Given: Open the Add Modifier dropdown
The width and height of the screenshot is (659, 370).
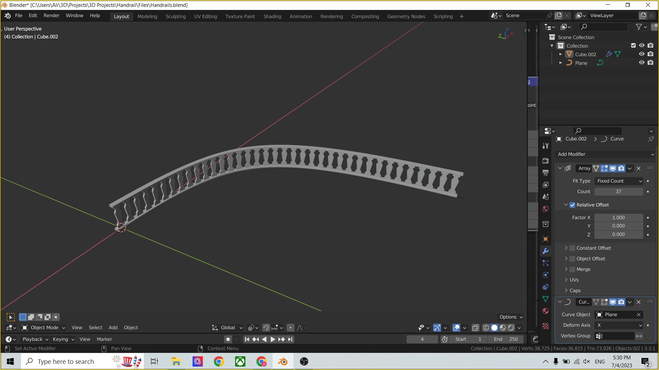Looking at the screenshot, I should point(605,154).
